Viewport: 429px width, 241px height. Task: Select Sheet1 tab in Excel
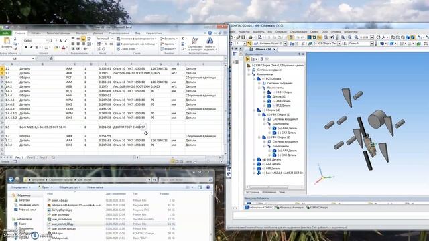pos(19,157)
